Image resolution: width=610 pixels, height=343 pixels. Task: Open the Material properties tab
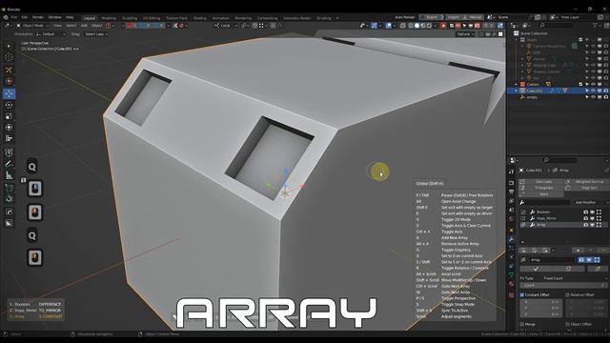511,284
